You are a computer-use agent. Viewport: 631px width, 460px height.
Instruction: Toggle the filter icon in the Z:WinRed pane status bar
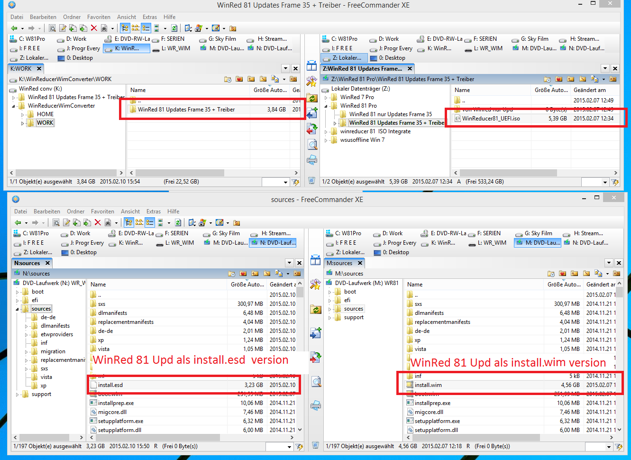pos(615,182)
